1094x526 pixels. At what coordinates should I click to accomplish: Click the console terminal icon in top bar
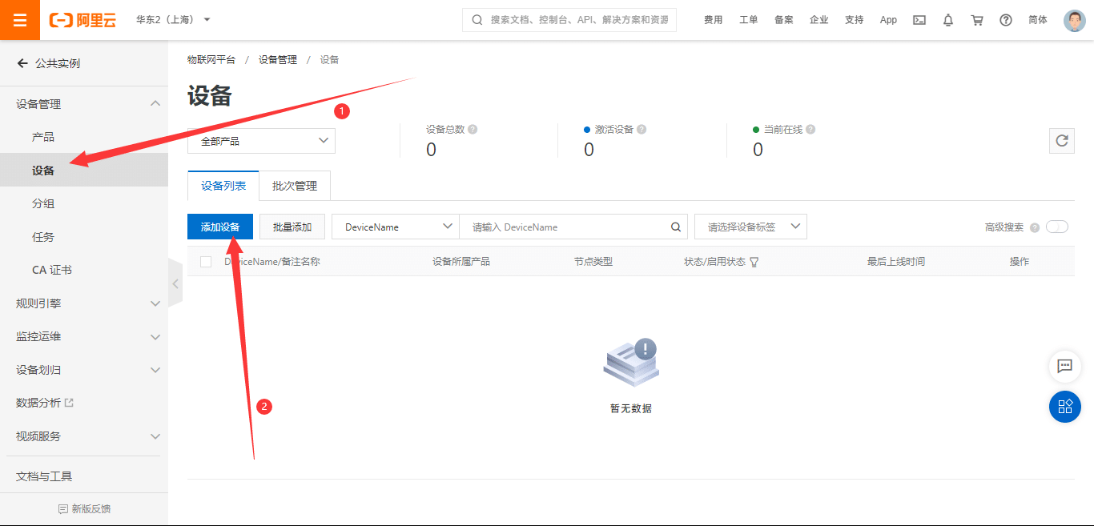(919, 19)
